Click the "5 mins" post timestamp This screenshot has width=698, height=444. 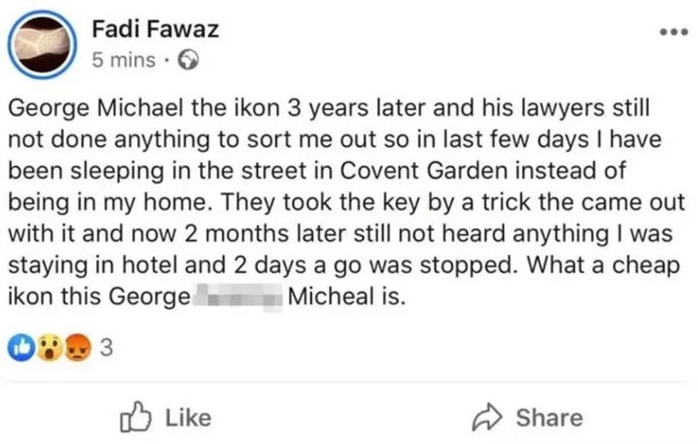pyautogui.click(x=123, y=61)
